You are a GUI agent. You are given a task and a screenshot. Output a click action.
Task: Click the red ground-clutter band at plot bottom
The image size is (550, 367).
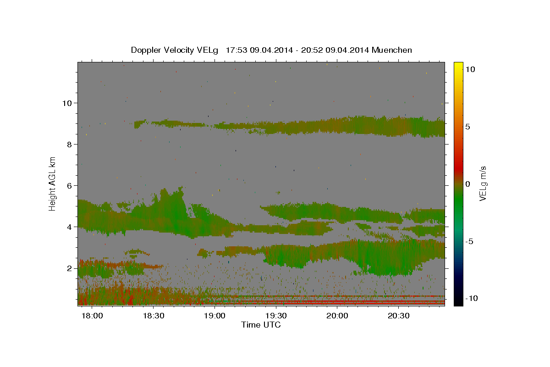click(261, 301)
